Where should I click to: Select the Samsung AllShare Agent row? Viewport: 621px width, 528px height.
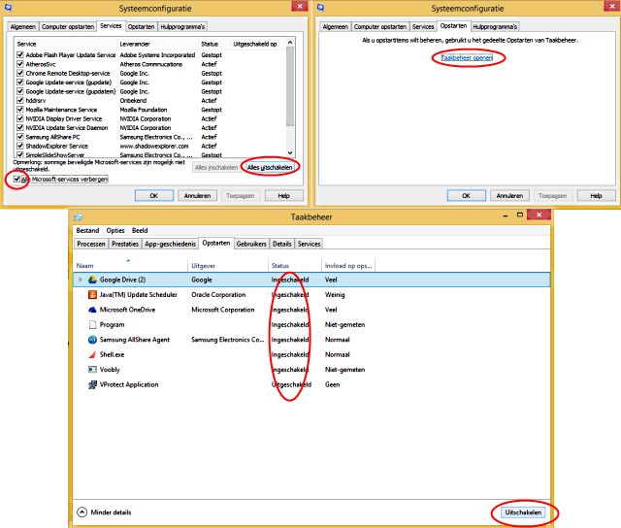[x=311, y=340]
